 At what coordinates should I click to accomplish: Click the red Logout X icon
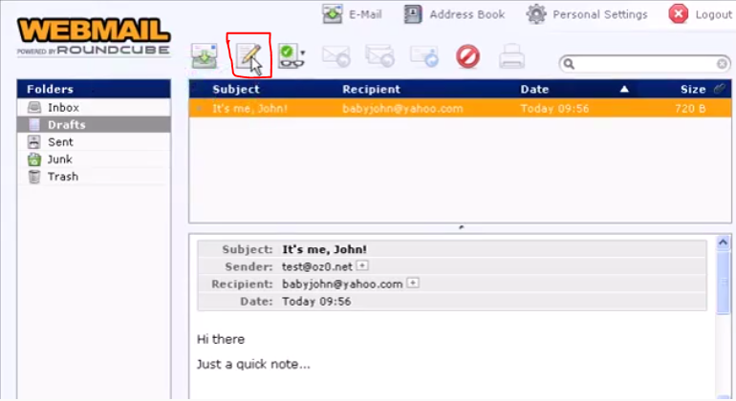tap(679, 14)
